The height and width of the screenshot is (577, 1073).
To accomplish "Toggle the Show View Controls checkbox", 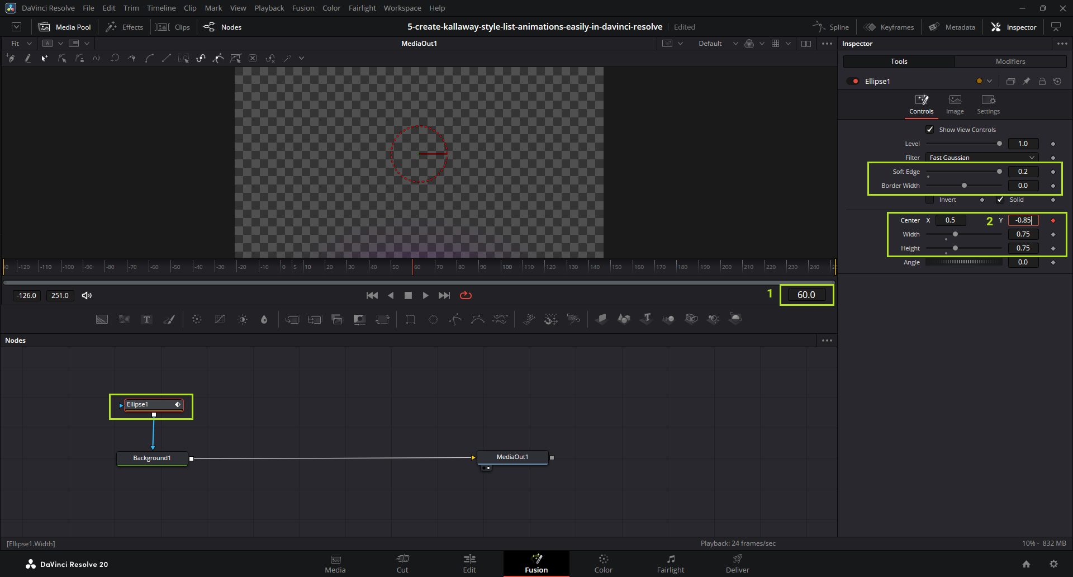I will [930, 130].
